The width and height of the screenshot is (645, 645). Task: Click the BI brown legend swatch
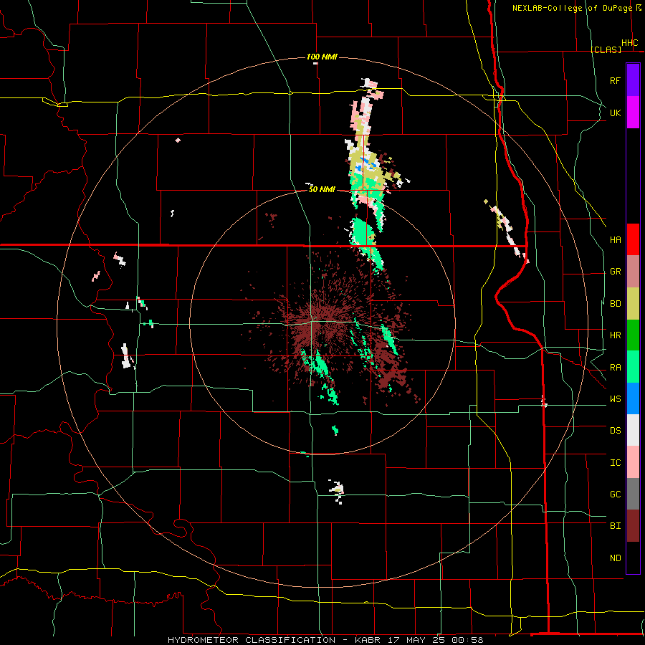click(x=633, y=526)
